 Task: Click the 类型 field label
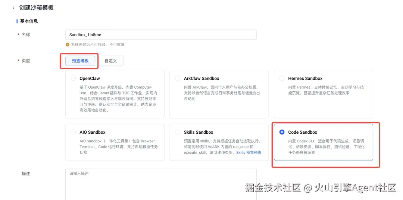point(26,61)
